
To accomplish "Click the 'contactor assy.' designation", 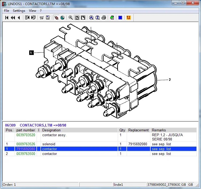I will 54,135.
